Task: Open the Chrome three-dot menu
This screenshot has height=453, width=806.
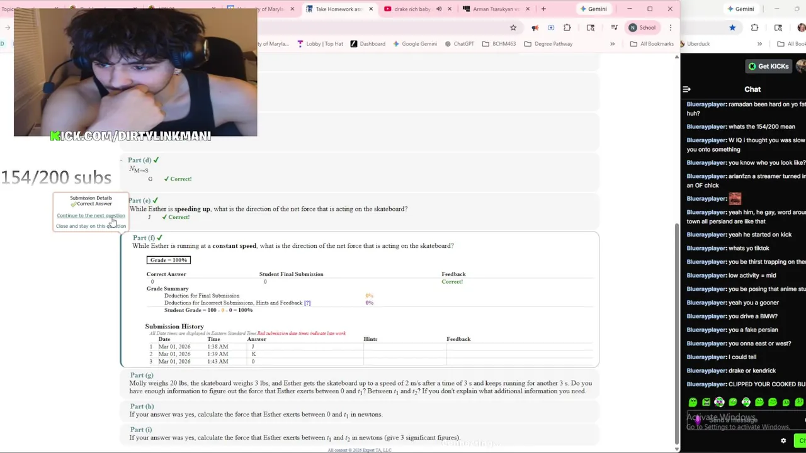Action: [670, 28]
